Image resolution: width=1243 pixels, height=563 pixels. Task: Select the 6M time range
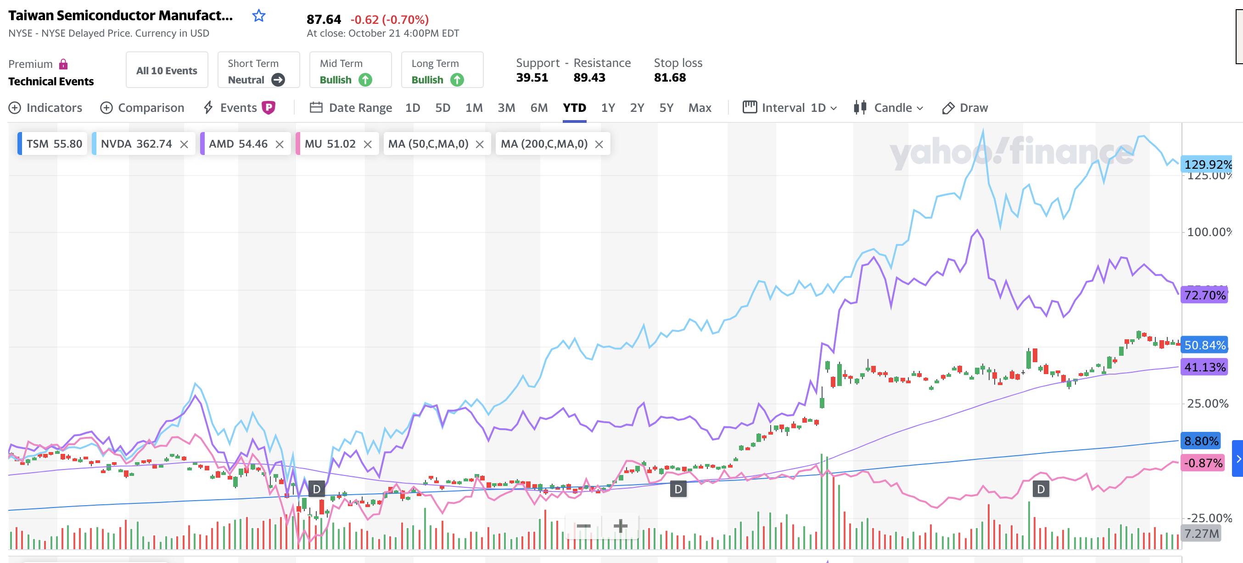[538, 107]
